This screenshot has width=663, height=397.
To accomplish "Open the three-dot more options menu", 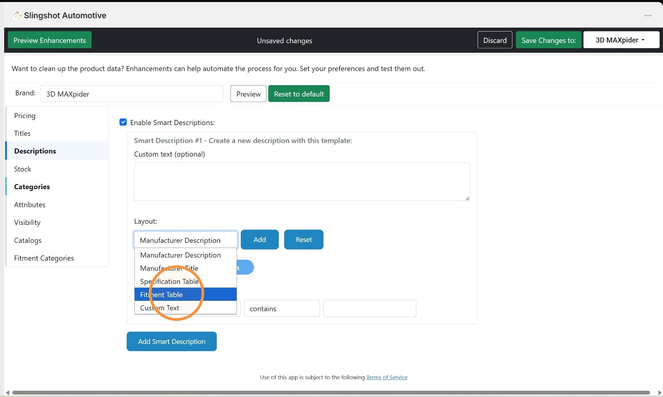I will click(647, 16).
